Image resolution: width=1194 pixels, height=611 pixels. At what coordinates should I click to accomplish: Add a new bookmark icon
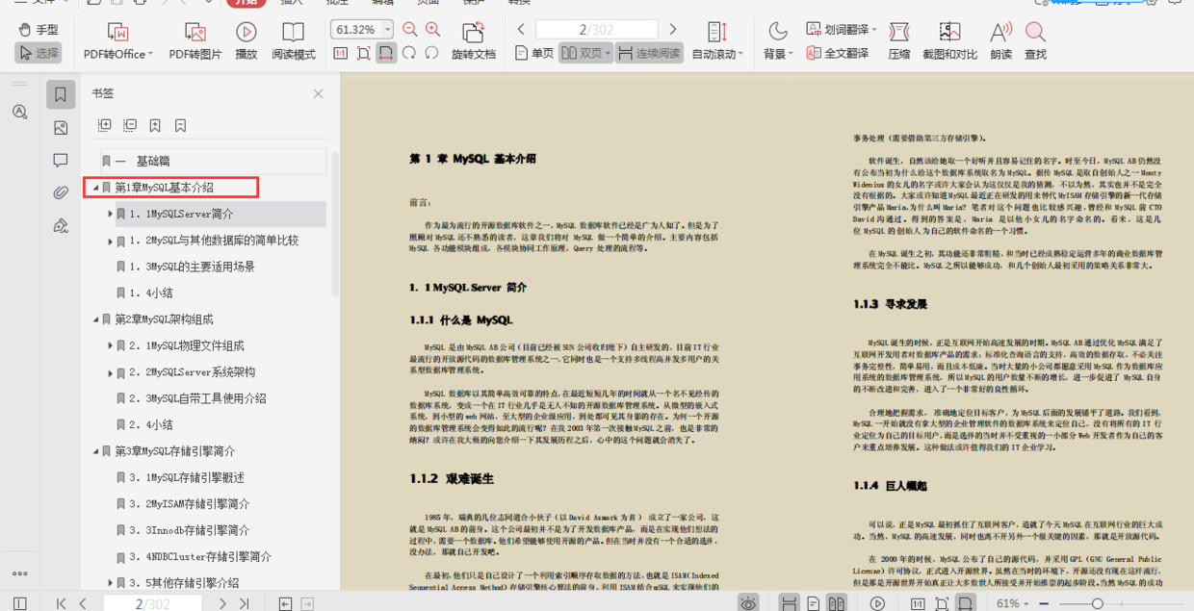tap(155, 125)
